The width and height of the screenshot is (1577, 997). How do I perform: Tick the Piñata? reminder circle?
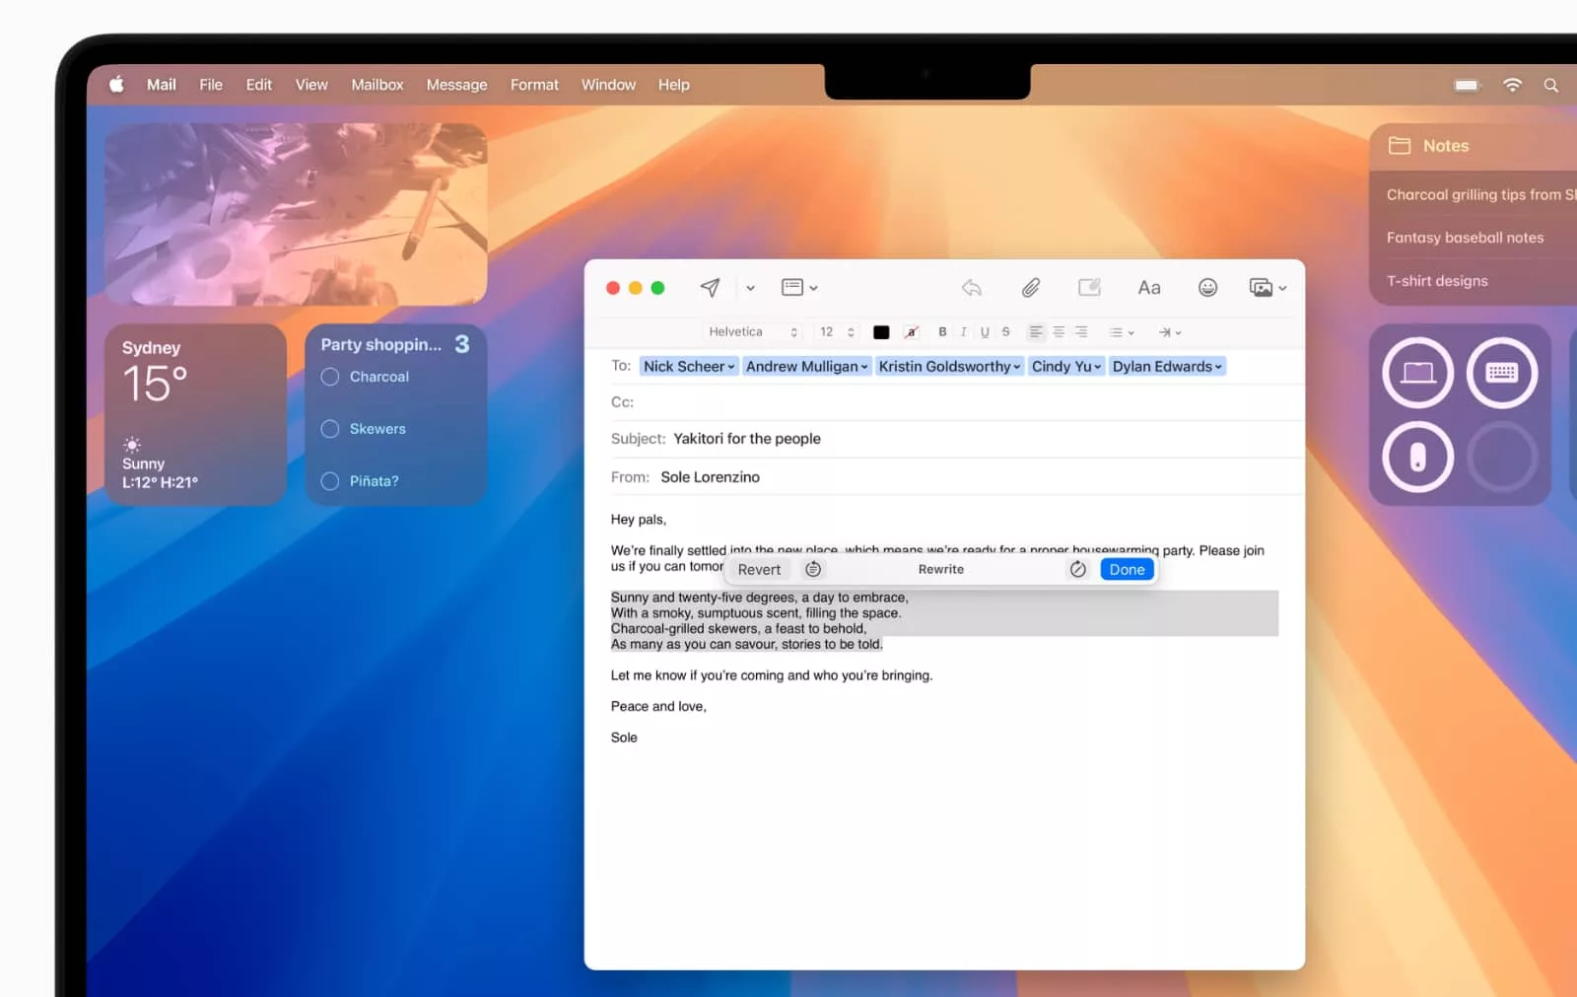click(x=330, y=481)
